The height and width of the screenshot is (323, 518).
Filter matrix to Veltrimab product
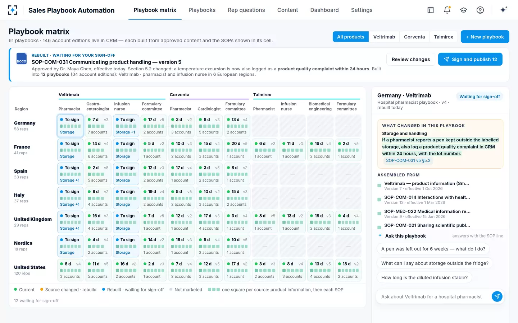(x=384, y=37)
